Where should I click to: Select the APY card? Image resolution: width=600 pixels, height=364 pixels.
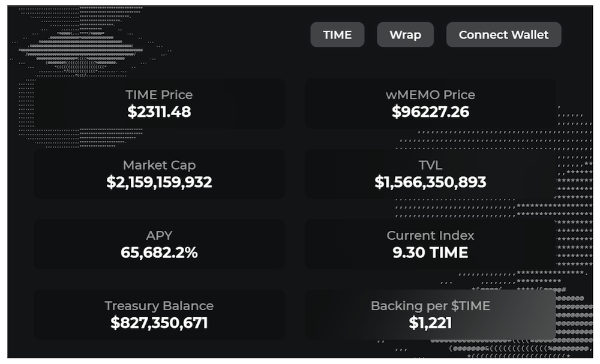click(x=159, y=244)
